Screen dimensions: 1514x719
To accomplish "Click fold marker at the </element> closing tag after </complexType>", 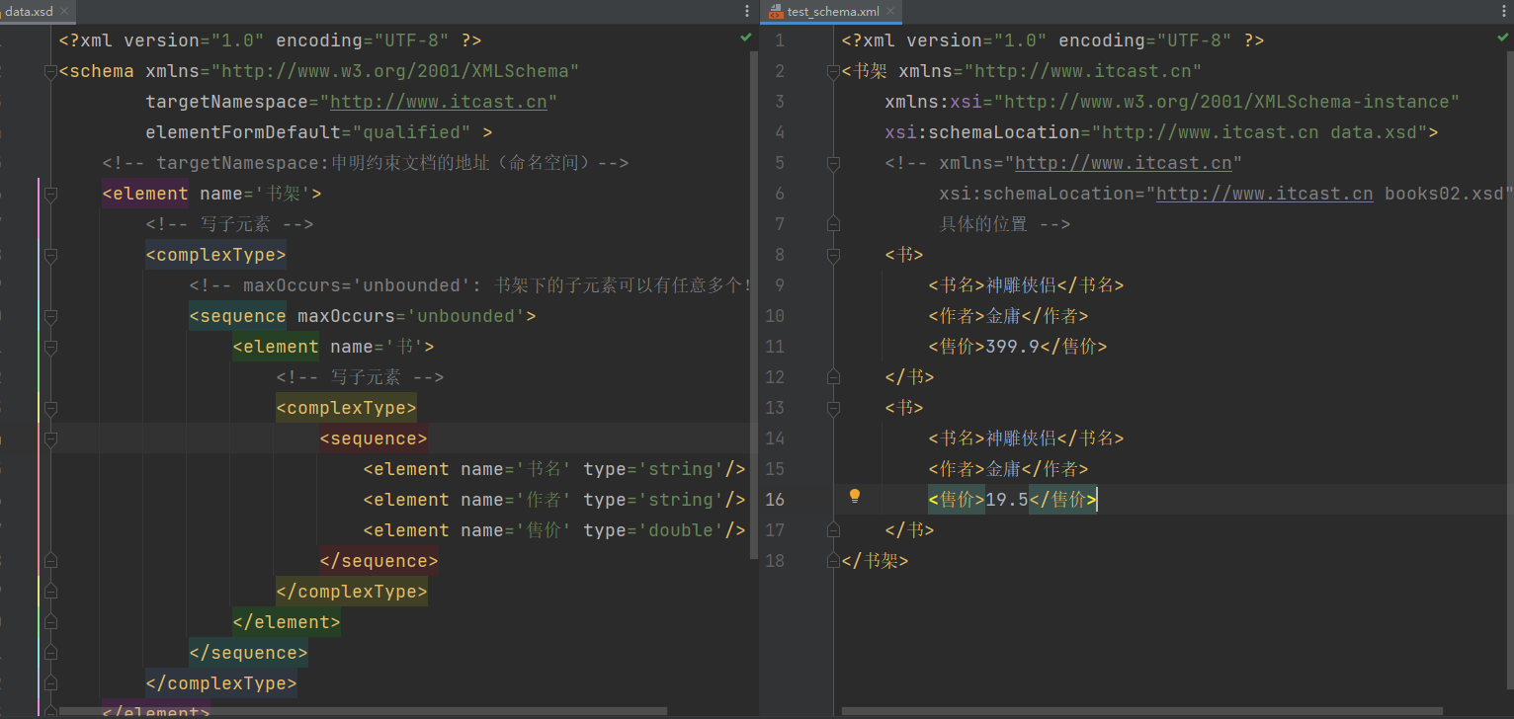I will click(x=50, y=622).
